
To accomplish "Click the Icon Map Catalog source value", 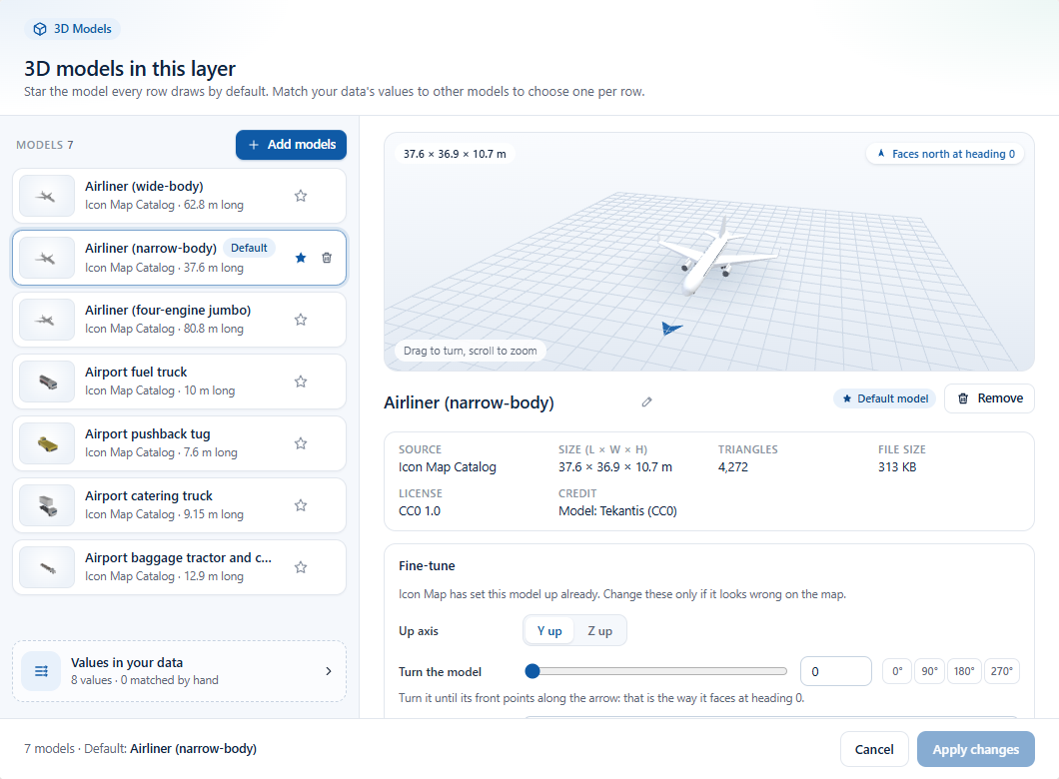I will click(x=448, y=467).
